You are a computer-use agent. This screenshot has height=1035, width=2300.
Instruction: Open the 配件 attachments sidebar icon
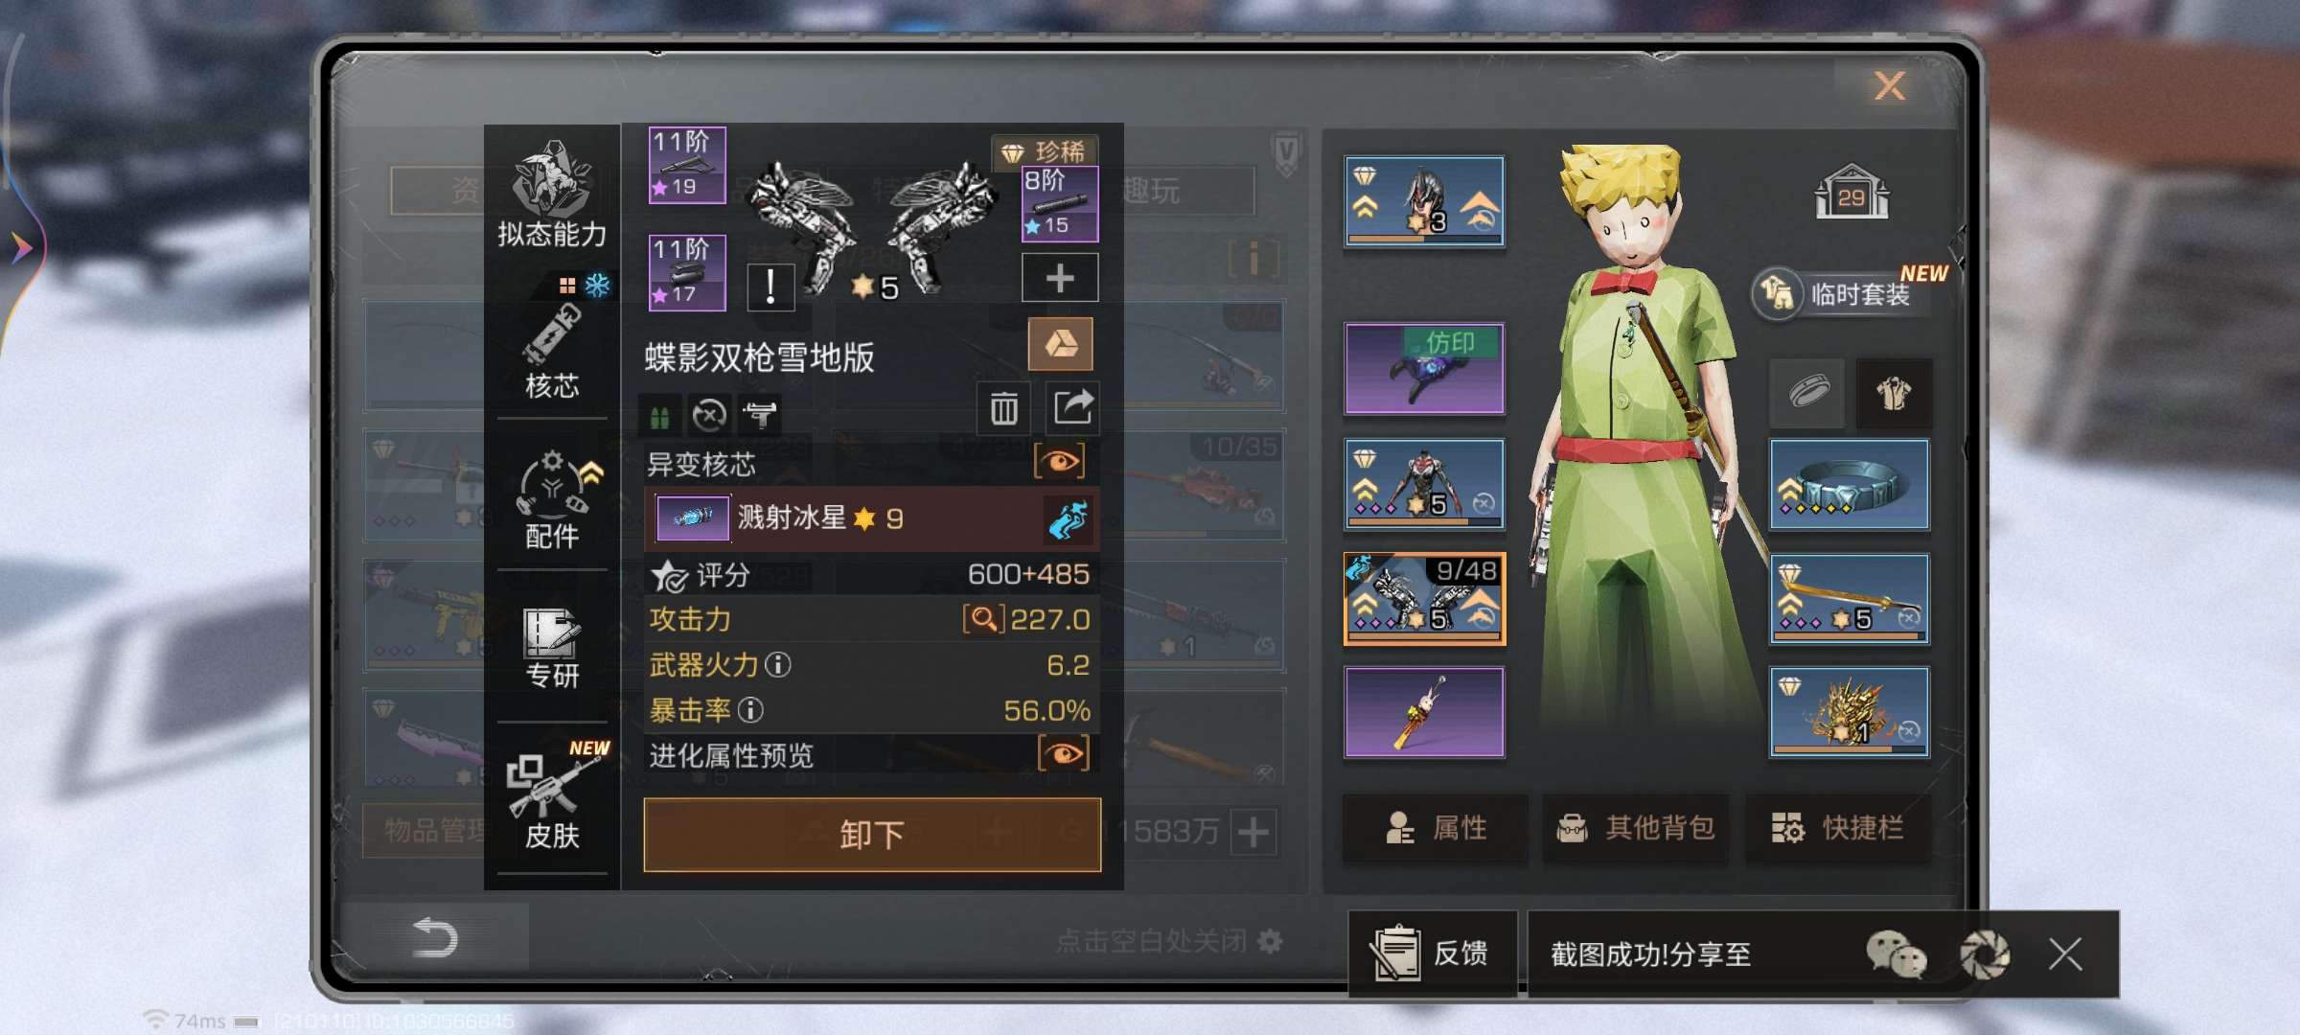click(551, 500)
